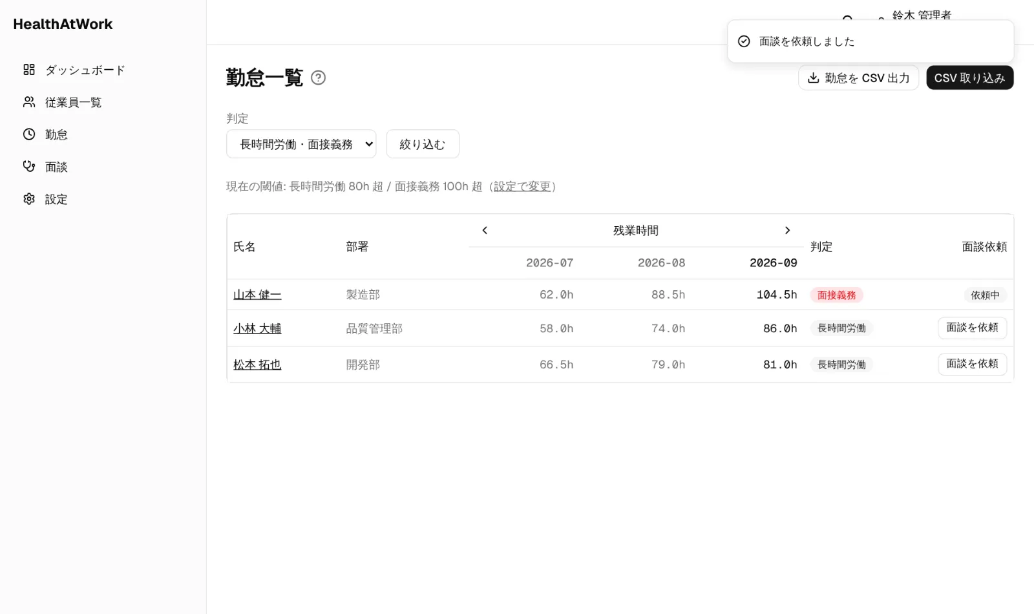
Task: Click the 製造部 department cell
Action: 363,295
